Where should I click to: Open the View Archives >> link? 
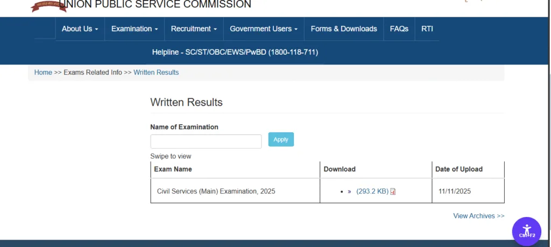tap(478, 216)
